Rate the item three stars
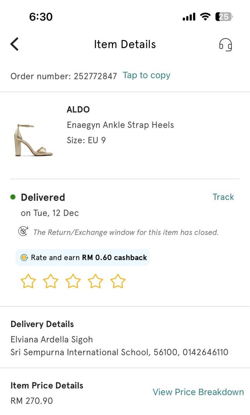The width and height of the screenshot is (250, 415). pos(73,281)
